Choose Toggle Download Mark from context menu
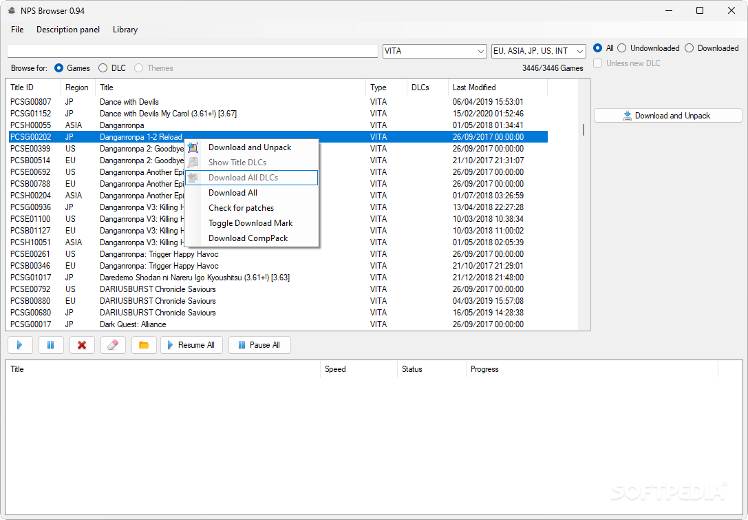This screenshot has width=748, height=520. (250, 223)
